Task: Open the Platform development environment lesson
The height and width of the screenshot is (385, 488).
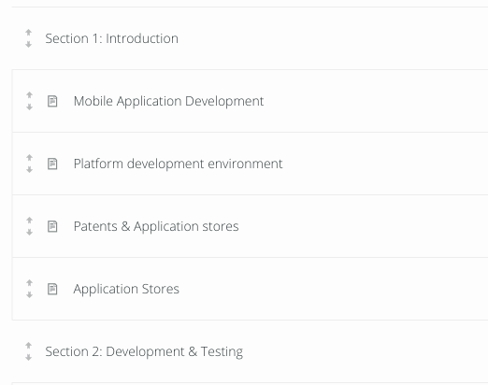Action: pos(178,164)
